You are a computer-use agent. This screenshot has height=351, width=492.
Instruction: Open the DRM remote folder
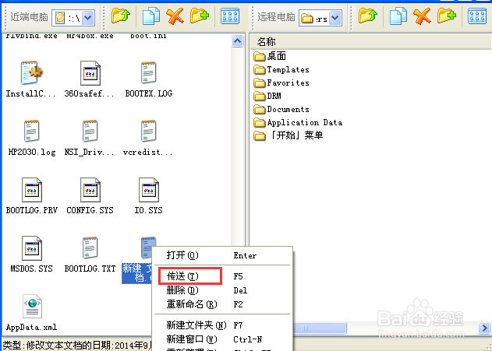(x=267, y=96)
